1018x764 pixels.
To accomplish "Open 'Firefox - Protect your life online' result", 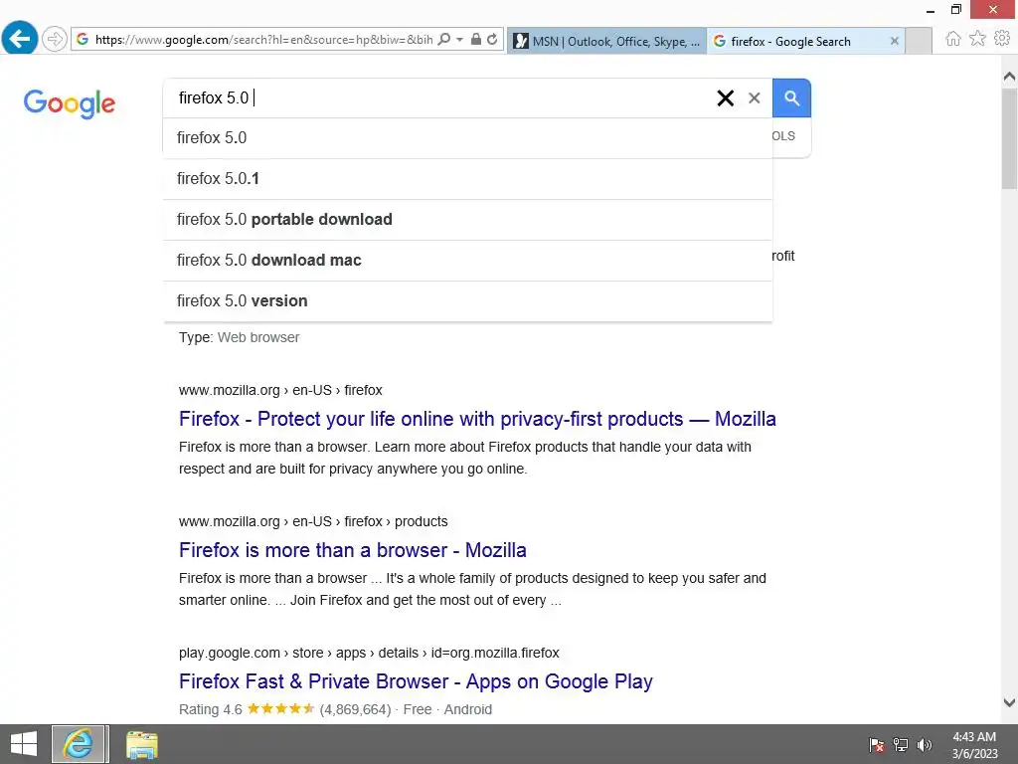I will (x=477, y=419).
